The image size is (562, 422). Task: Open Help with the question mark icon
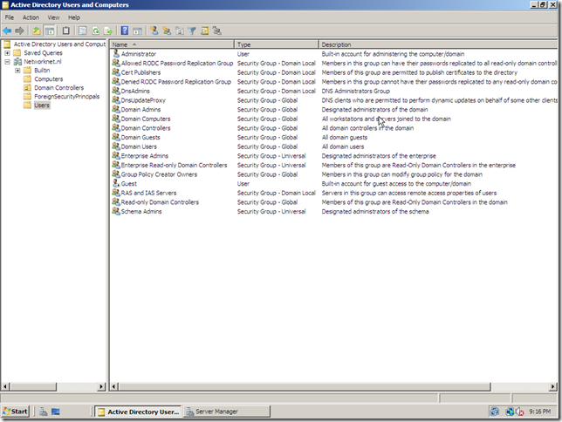[x=125, y=31]
